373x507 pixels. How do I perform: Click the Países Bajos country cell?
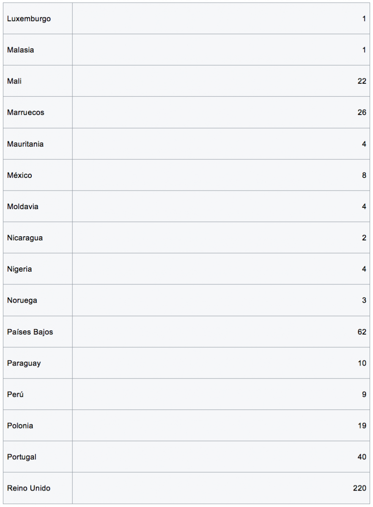(x=30, y=332)
